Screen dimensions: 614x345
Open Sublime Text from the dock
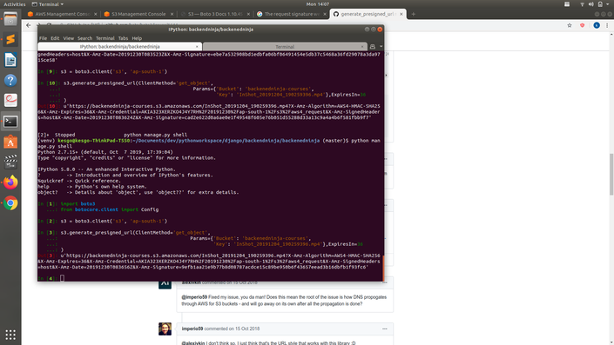(10, 39)
